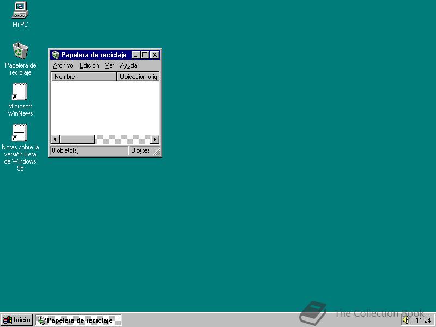Image resolution: width=436 pixels, height=327 pixels.
Task: Maximize the Papelera de reciclaje window
Action: 144,55
